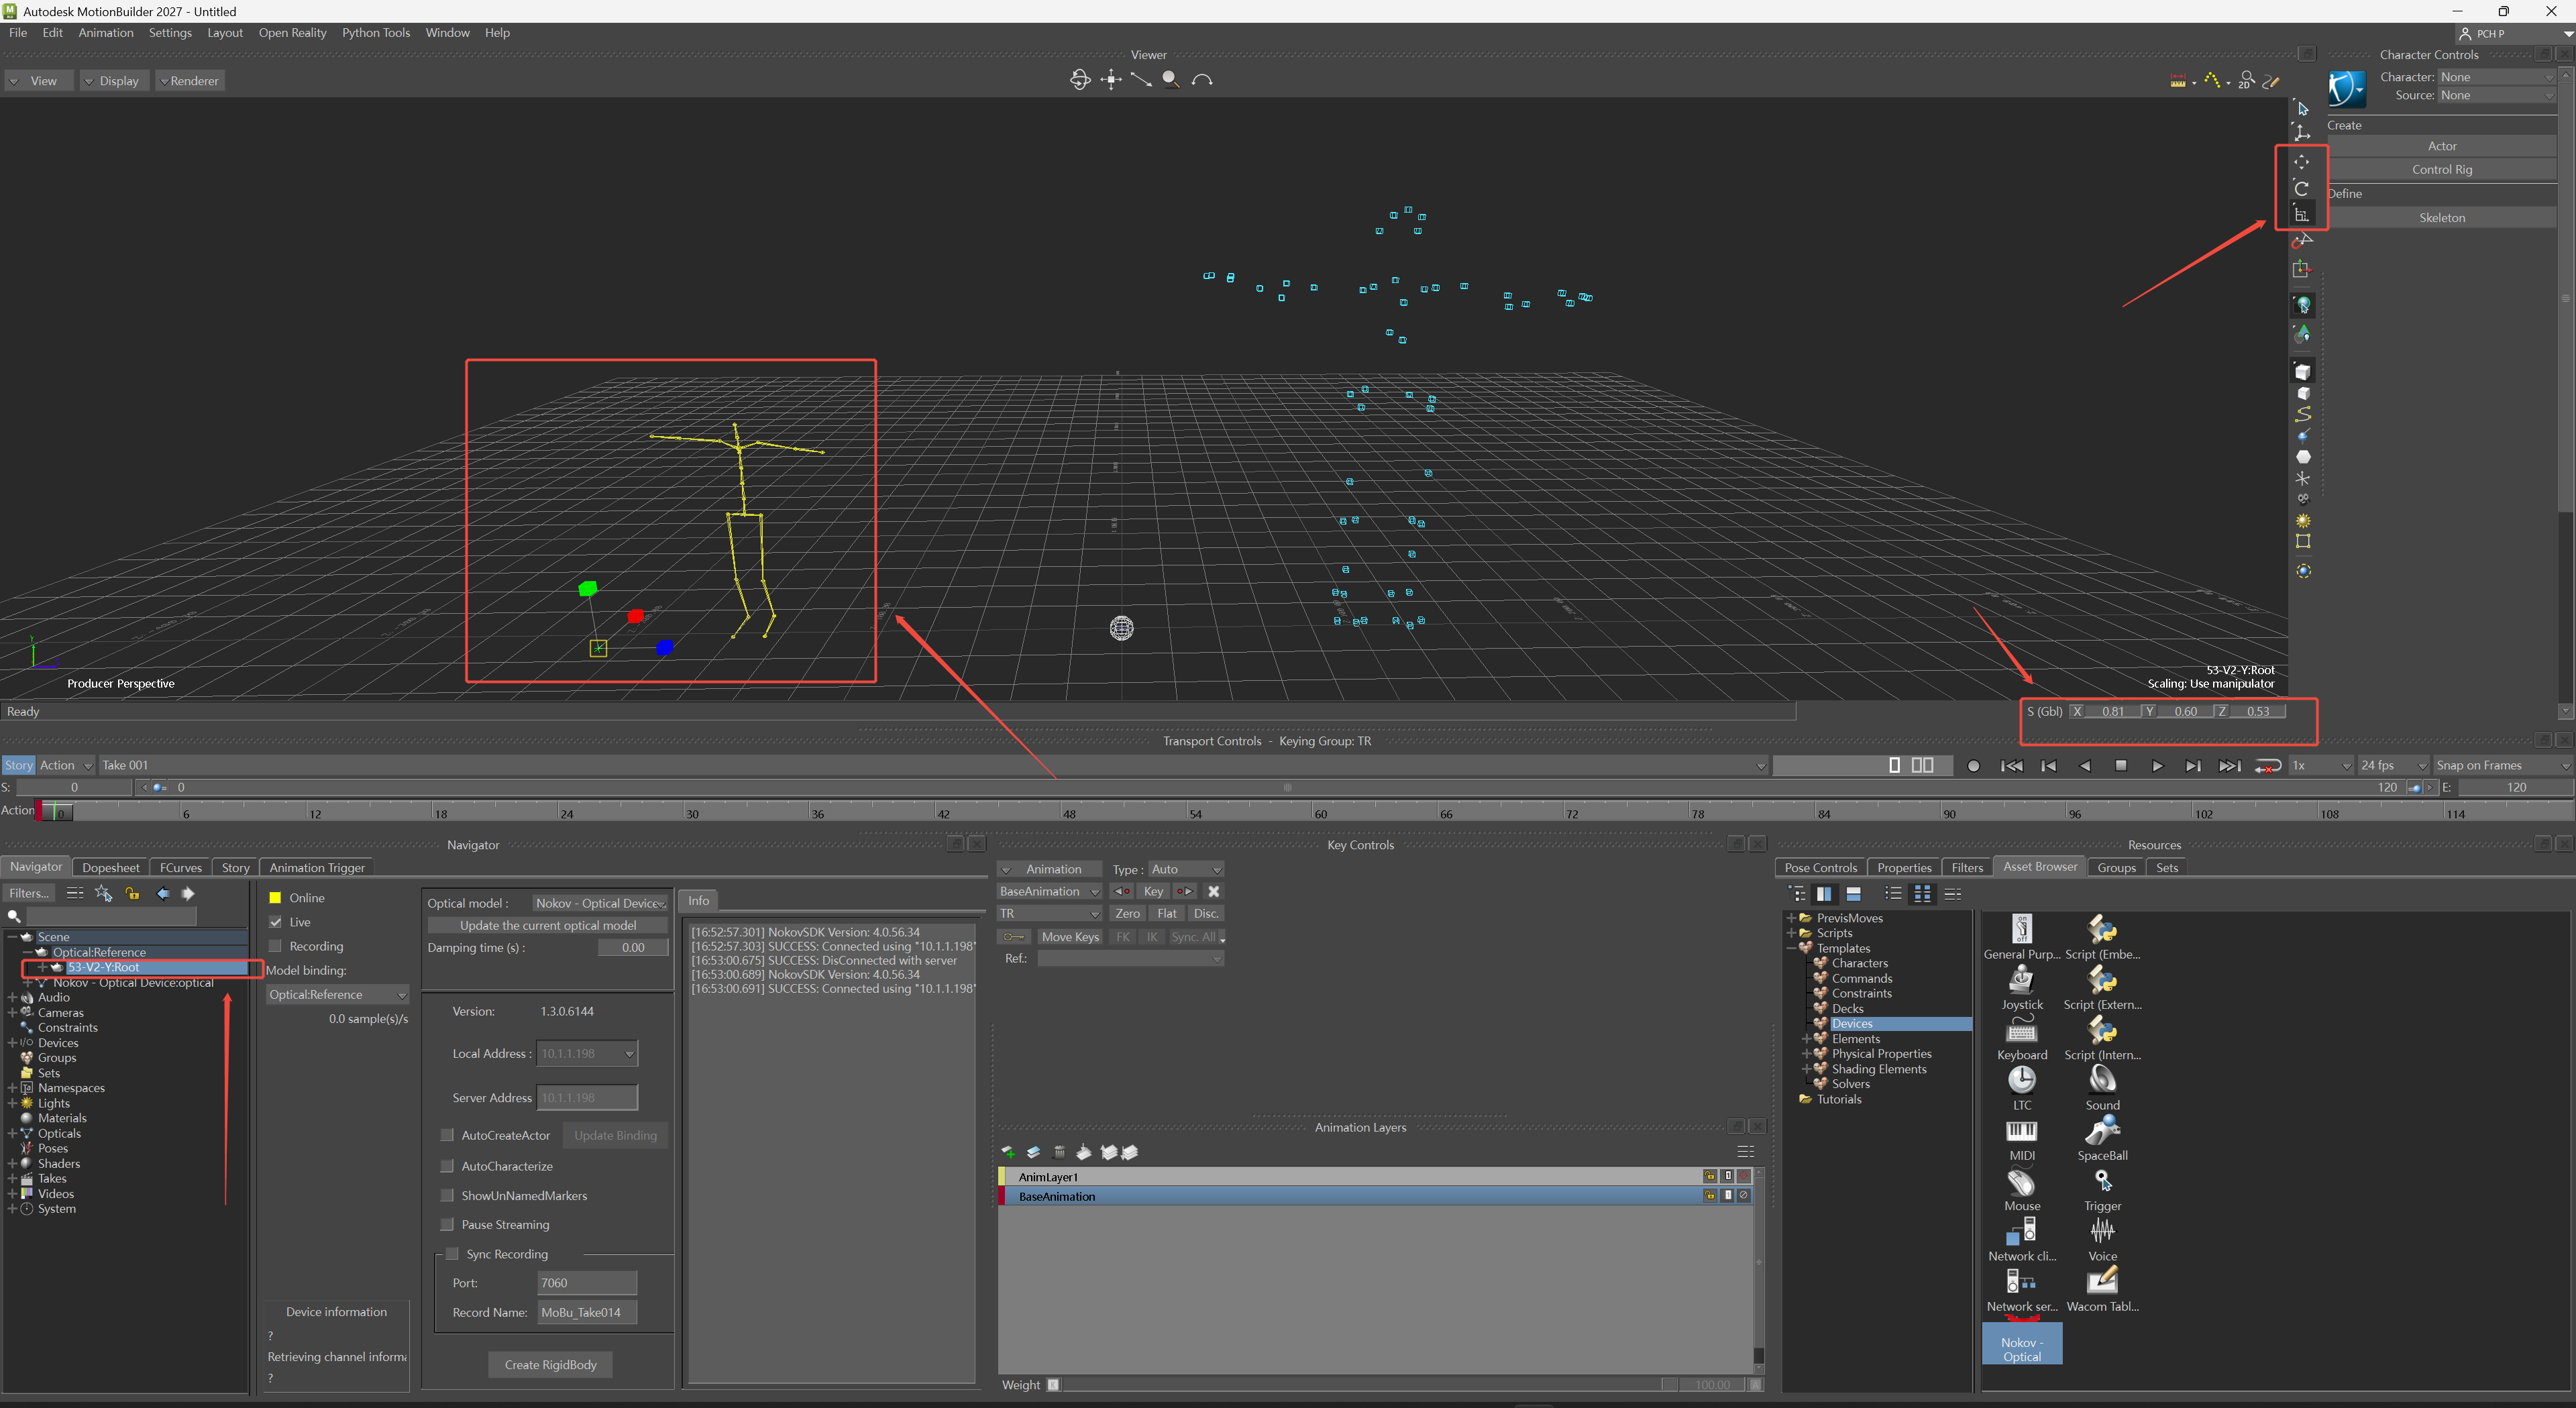Screen dimensions: 2576x1408
Task: Switch to the FCurves tab
Action: 181,868
